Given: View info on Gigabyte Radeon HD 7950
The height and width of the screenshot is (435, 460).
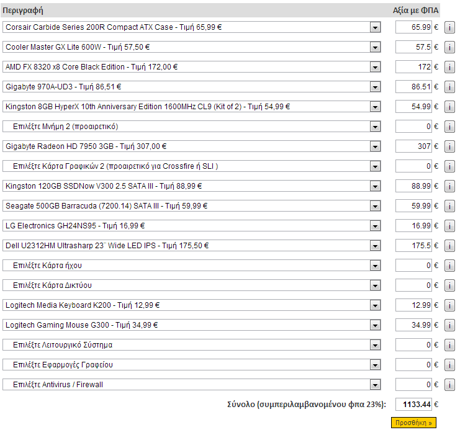Looking at the screenshot, I should pyautogui.click(x=449, y=146).
